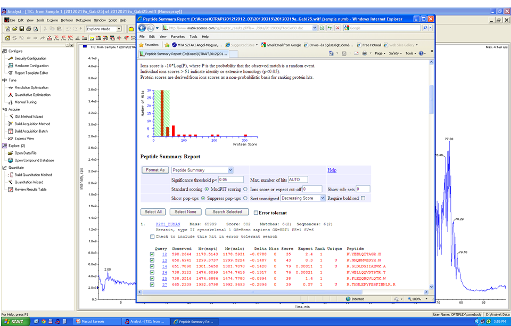Open Script menu in Analyst
The image size is (511, 326).
112,20
